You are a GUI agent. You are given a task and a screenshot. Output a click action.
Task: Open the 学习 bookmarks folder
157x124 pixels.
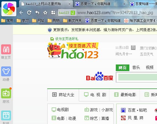(x=23, y=21)
